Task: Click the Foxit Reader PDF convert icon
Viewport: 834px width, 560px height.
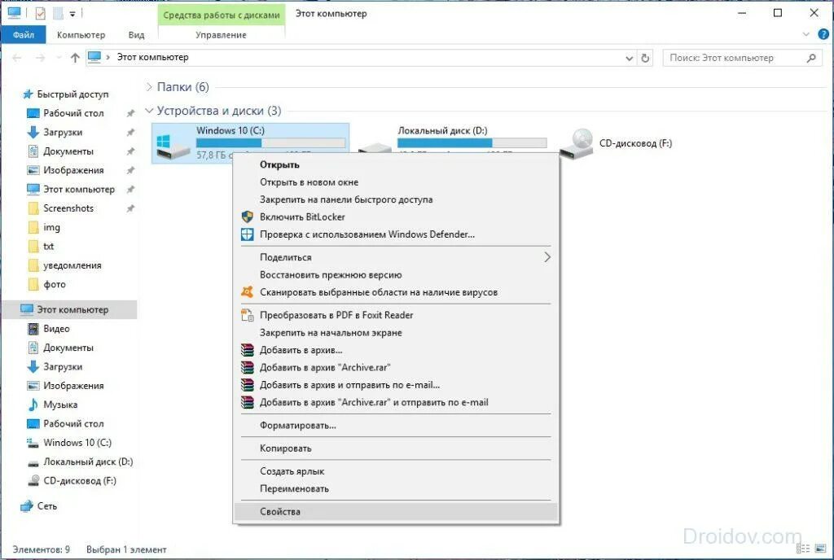Action: [248, 315]
